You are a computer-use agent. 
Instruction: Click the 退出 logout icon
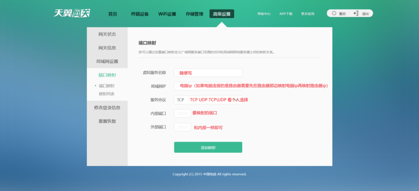pos(356,13)
